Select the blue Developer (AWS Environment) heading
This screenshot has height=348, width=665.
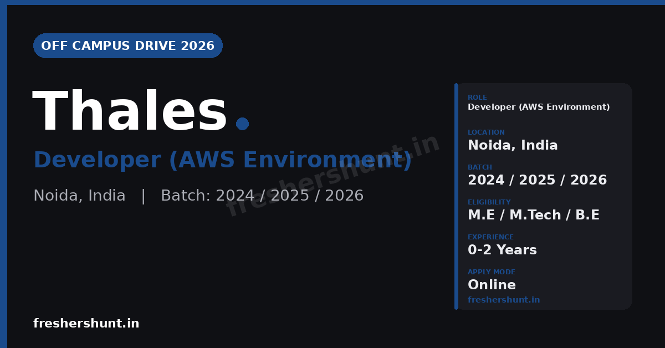click(x=223, y=160)
